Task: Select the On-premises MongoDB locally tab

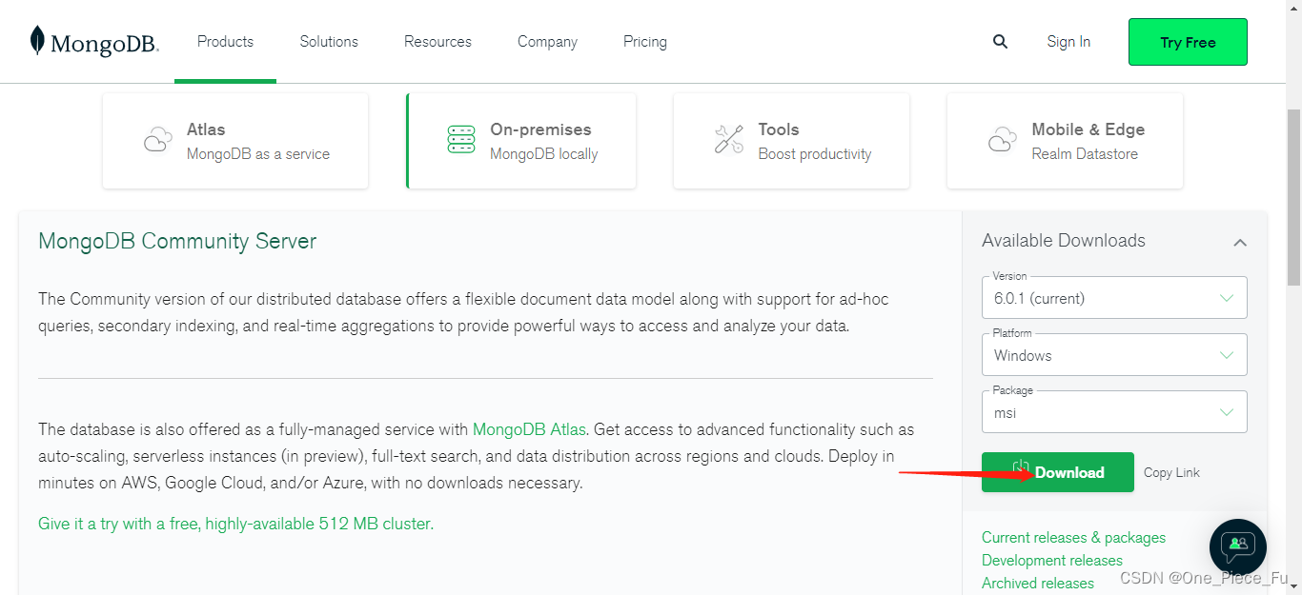Action: pyautogui.click(x=521, y=141)
